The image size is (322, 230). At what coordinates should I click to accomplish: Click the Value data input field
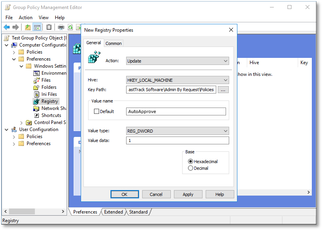point(177,140)
